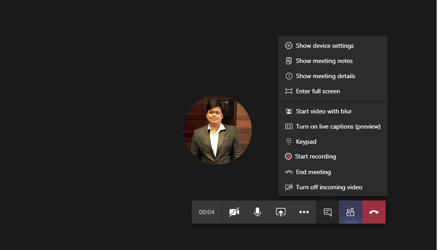Screen dimensions: 438x250
Task: Click the blur background person icon
Action: (288, 111)
